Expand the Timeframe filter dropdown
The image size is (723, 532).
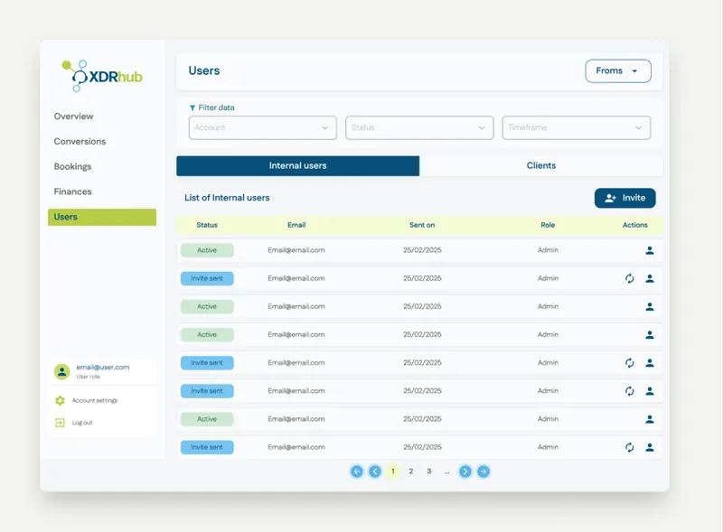click(576, 127)
